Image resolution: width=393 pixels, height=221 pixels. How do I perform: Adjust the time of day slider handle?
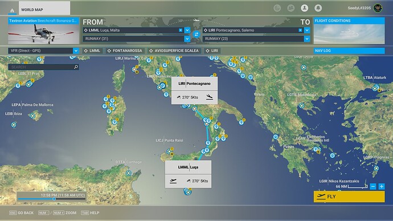(54, 199)
